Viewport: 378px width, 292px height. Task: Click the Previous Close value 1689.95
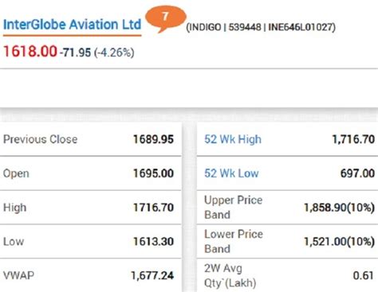(153, 139)
